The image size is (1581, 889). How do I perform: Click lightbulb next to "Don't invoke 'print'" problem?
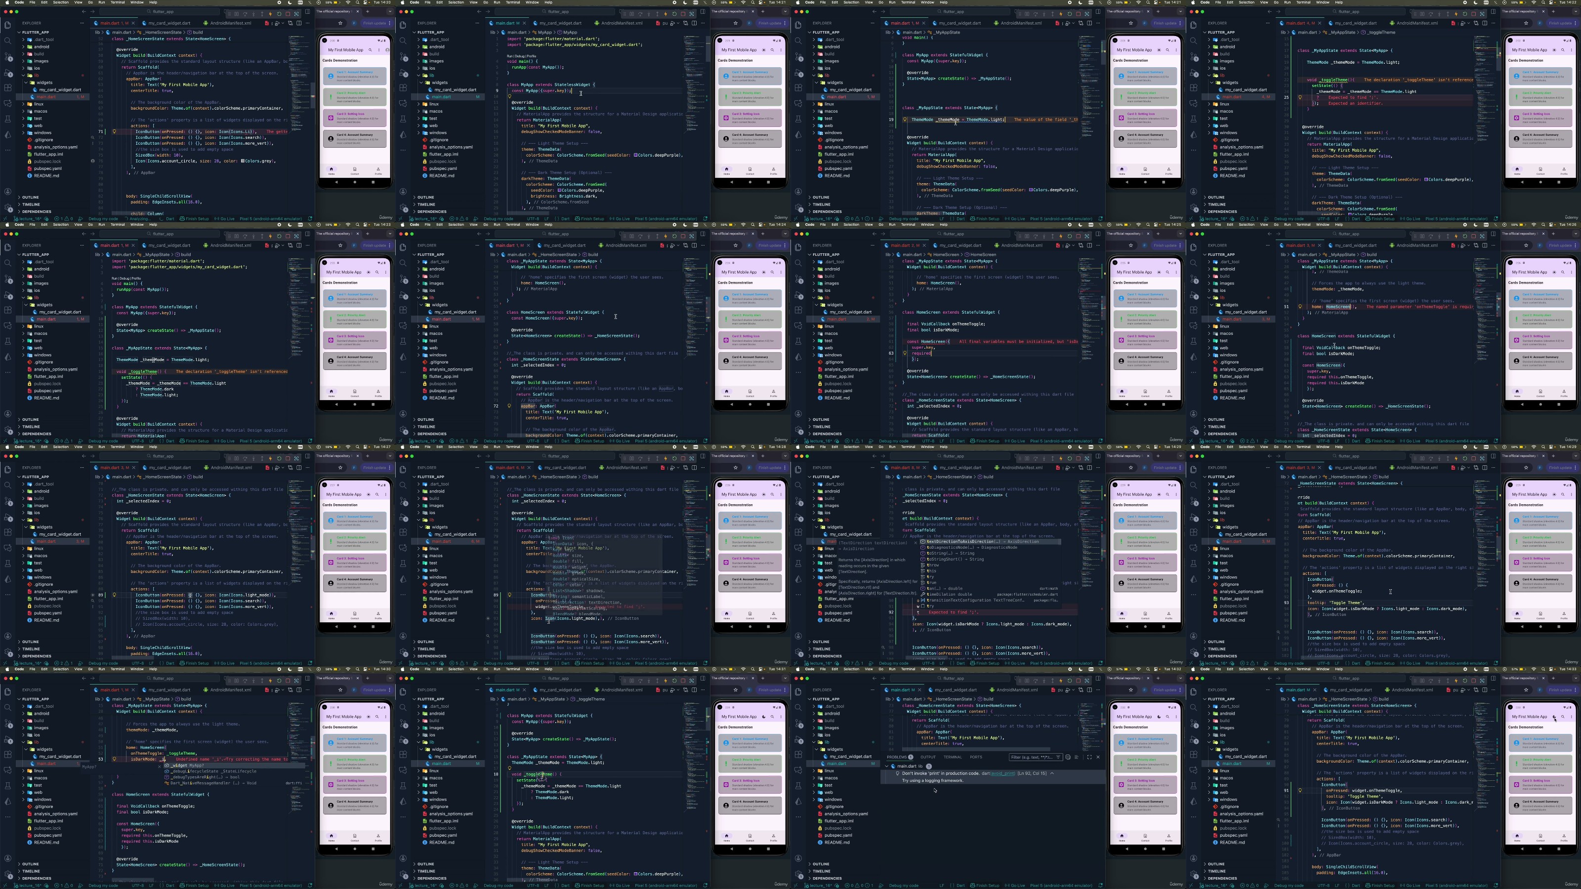point(898,773)
